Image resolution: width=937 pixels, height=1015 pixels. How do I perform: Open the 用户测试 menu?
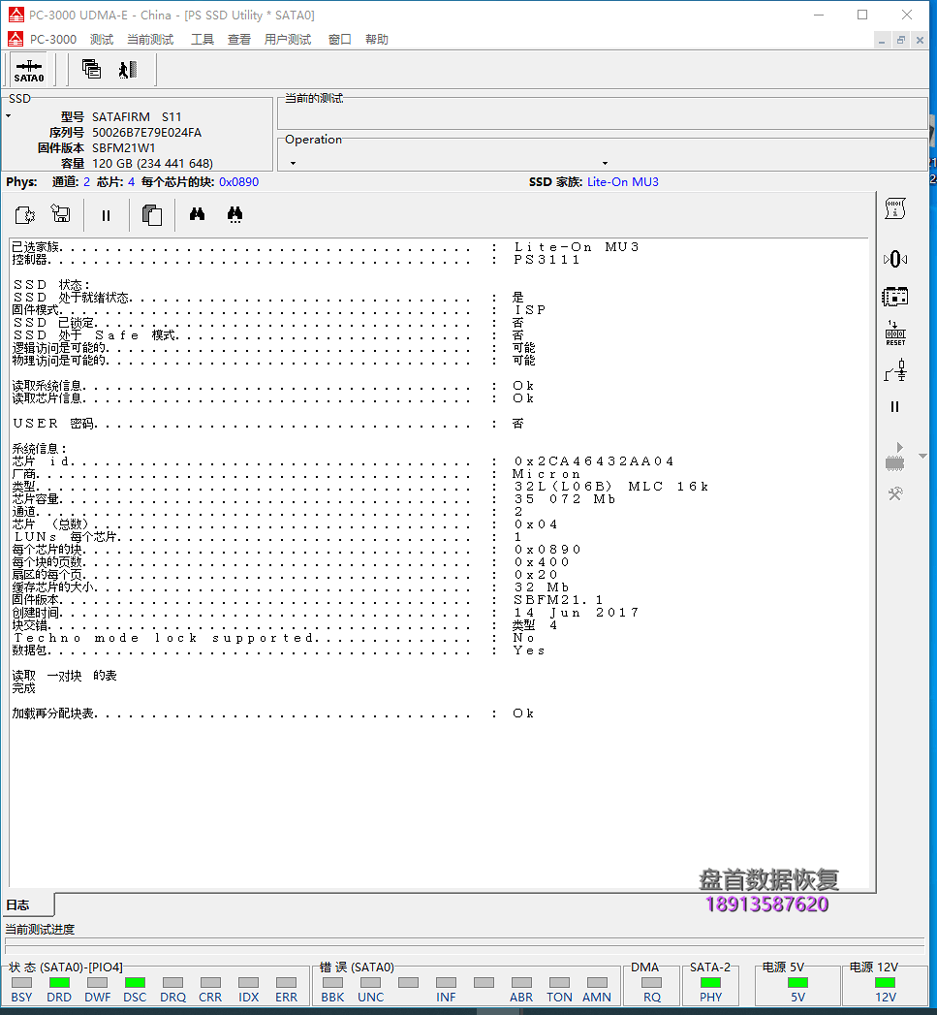pyautogui.click(x=288, y=40)
